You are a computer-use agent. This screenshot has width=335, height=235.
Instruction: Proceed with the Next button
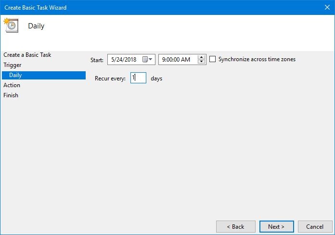click(x=276, y=226)
